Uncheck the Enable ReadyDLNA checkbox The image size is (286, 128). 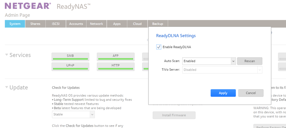pos(159,47)
